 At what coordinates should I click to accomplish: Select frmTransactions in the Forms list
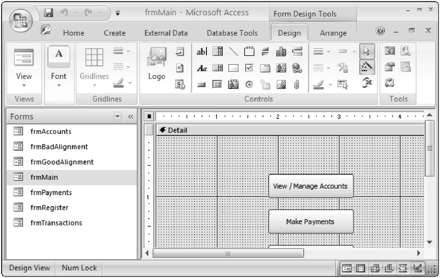tap(56, 223)
